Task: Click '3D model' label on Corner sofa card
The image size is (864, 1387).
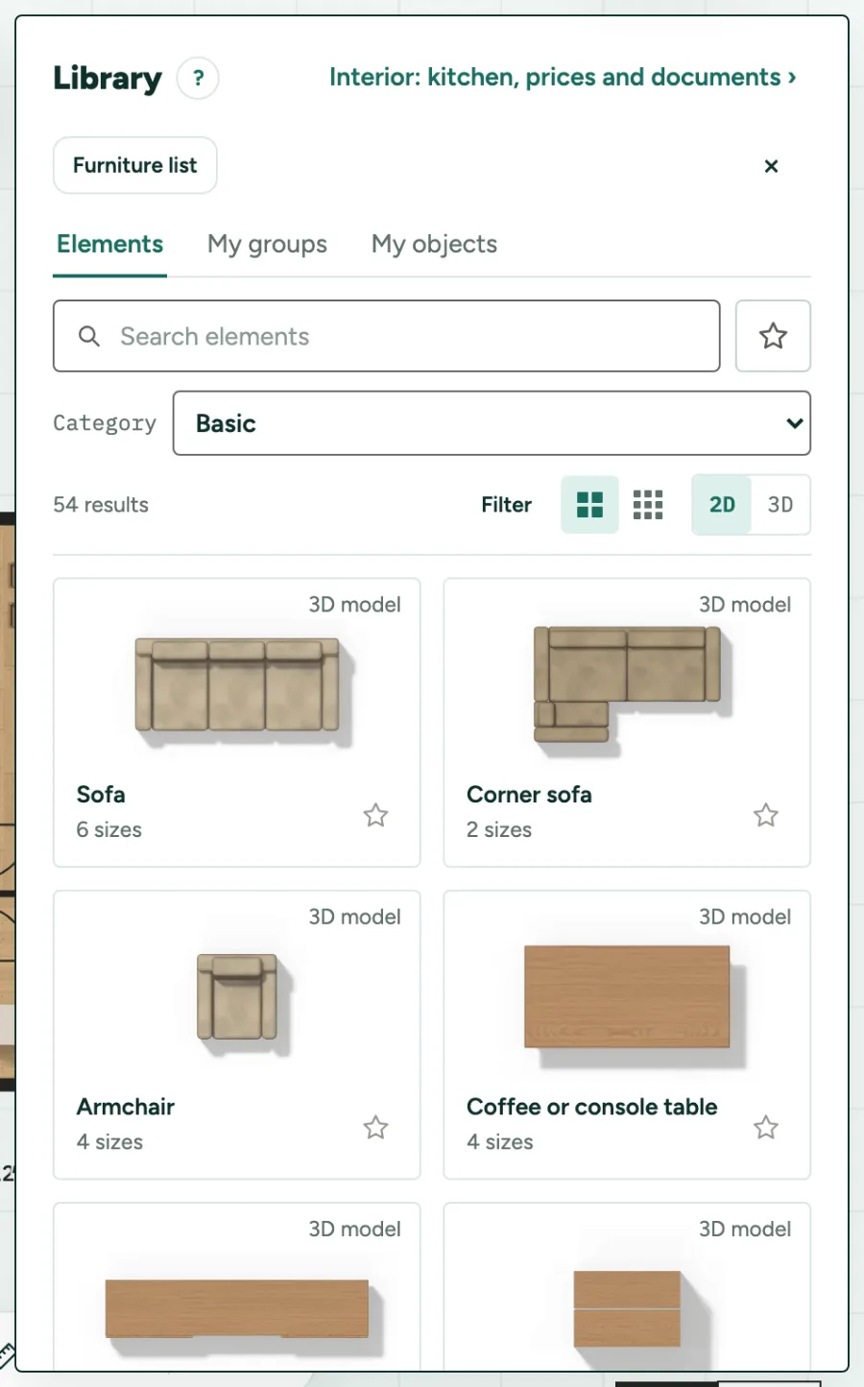Action: point(745,605)
